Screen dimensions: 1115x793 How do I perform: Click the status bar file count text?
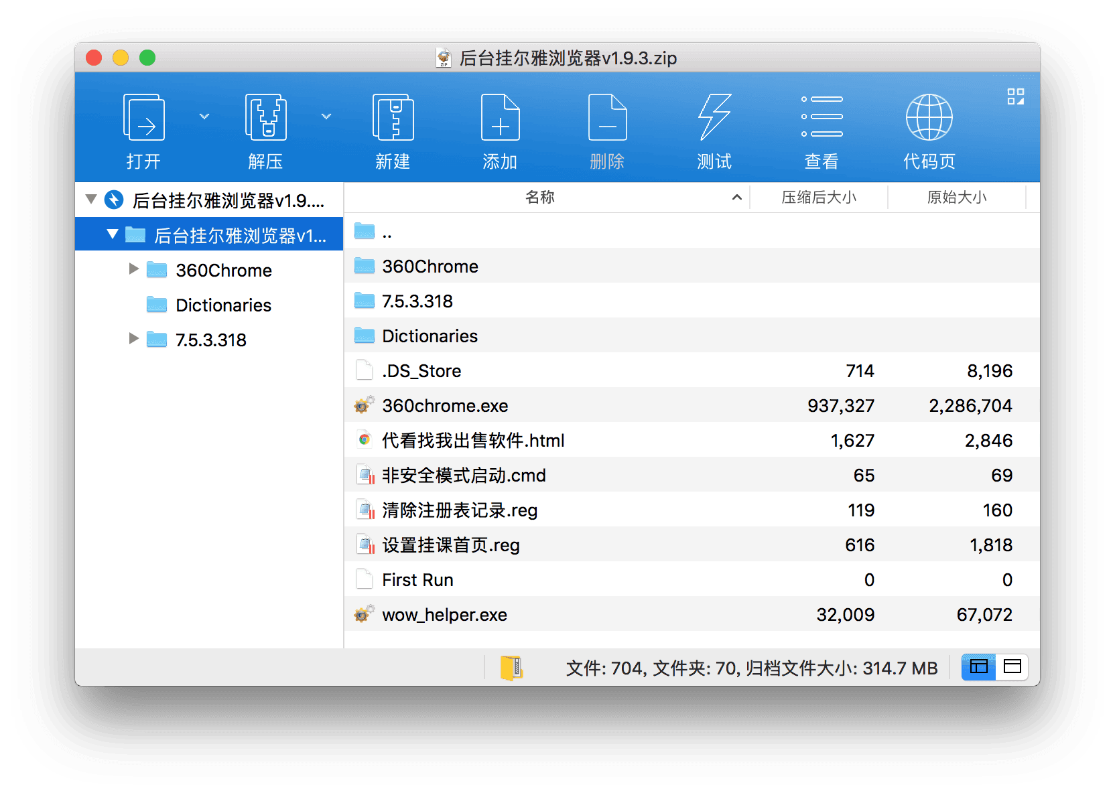(x=752, y=668)
